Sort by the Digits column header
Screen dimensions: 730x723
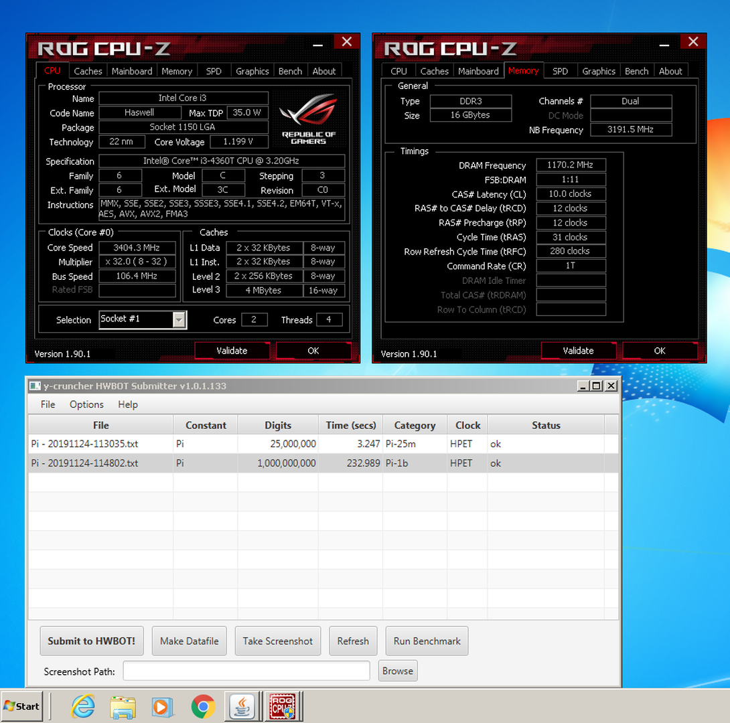coord(278,425)
